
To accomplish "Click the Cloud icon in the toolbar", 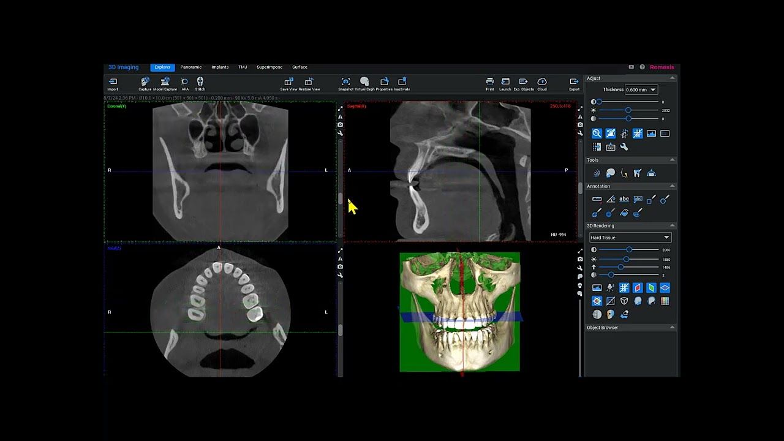I will [542, 82].
